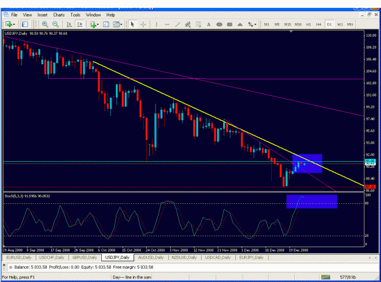Image resolution: width=381 pixels, height=282 pixels.
Task: Select the rectangle drawing tool
Action: coord(230,24)
